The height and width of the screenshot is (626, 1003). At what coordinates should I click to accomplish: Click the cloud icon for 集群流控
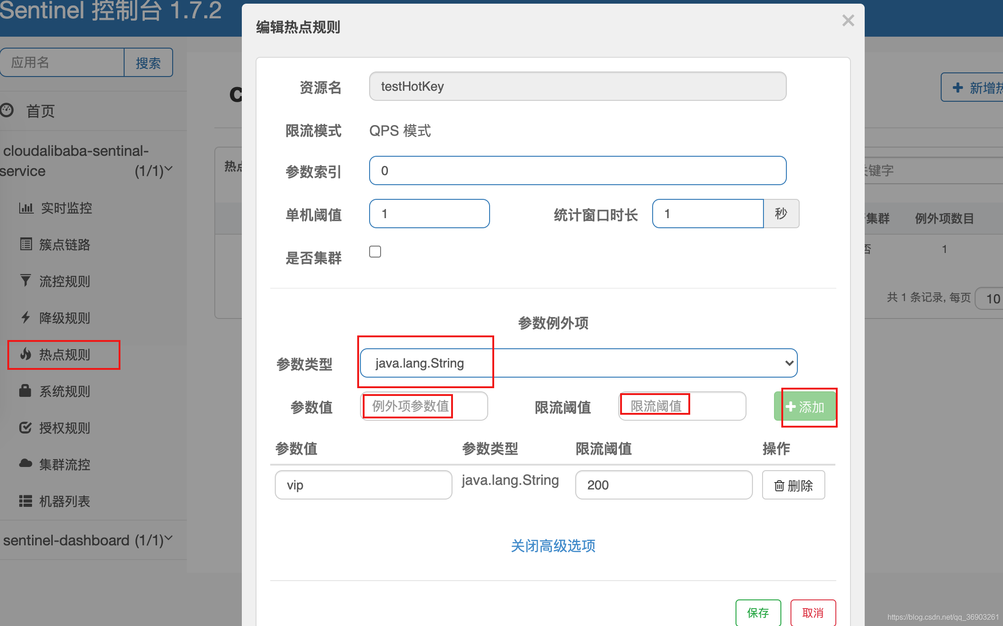point(26,463)
